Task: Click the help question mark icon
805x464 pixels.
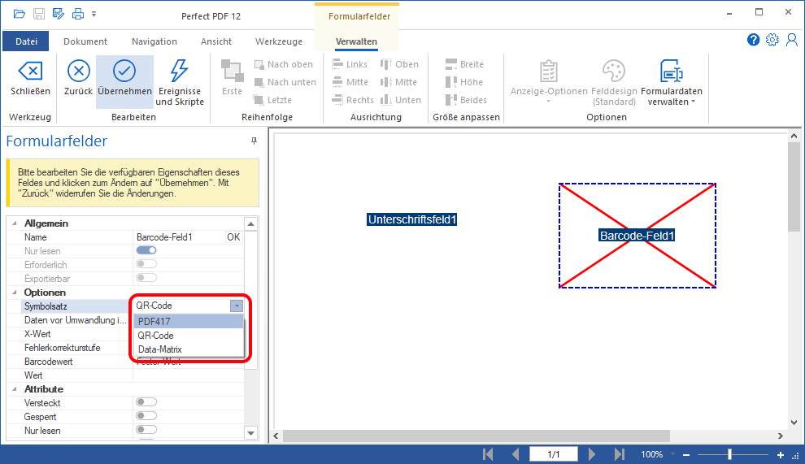Action: (x=753, y=40)
